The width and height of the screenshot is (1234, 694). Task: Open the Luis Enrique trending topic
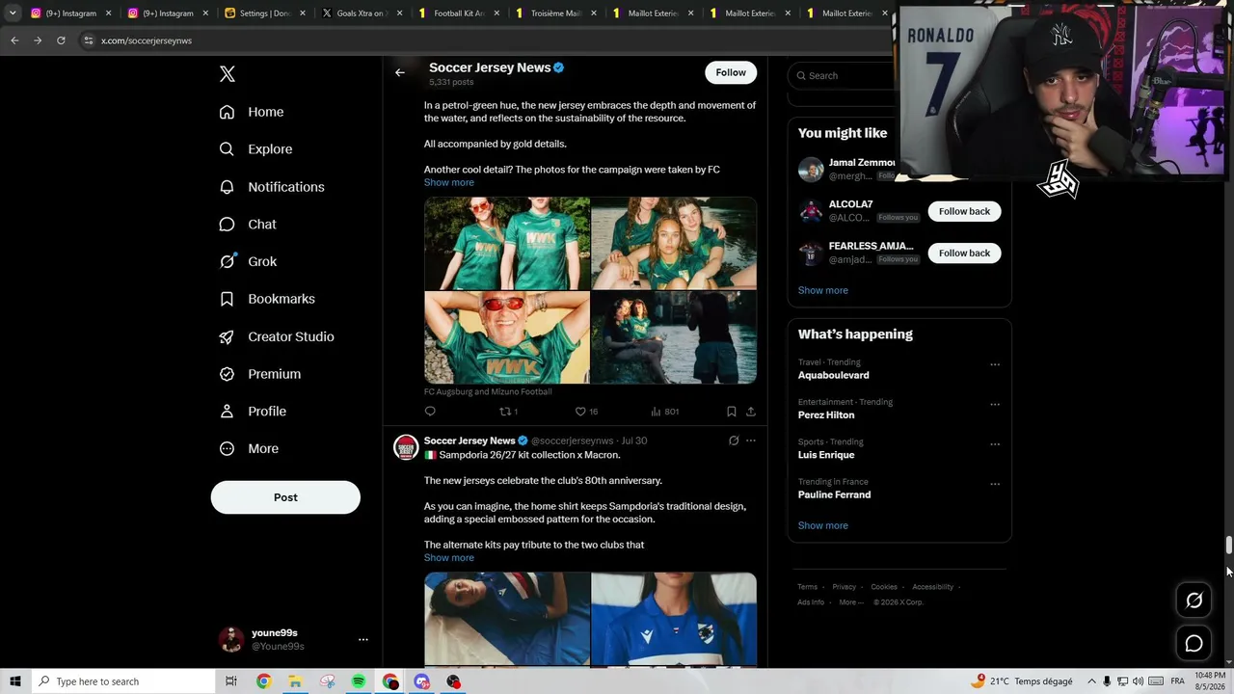tap(826, 455)
